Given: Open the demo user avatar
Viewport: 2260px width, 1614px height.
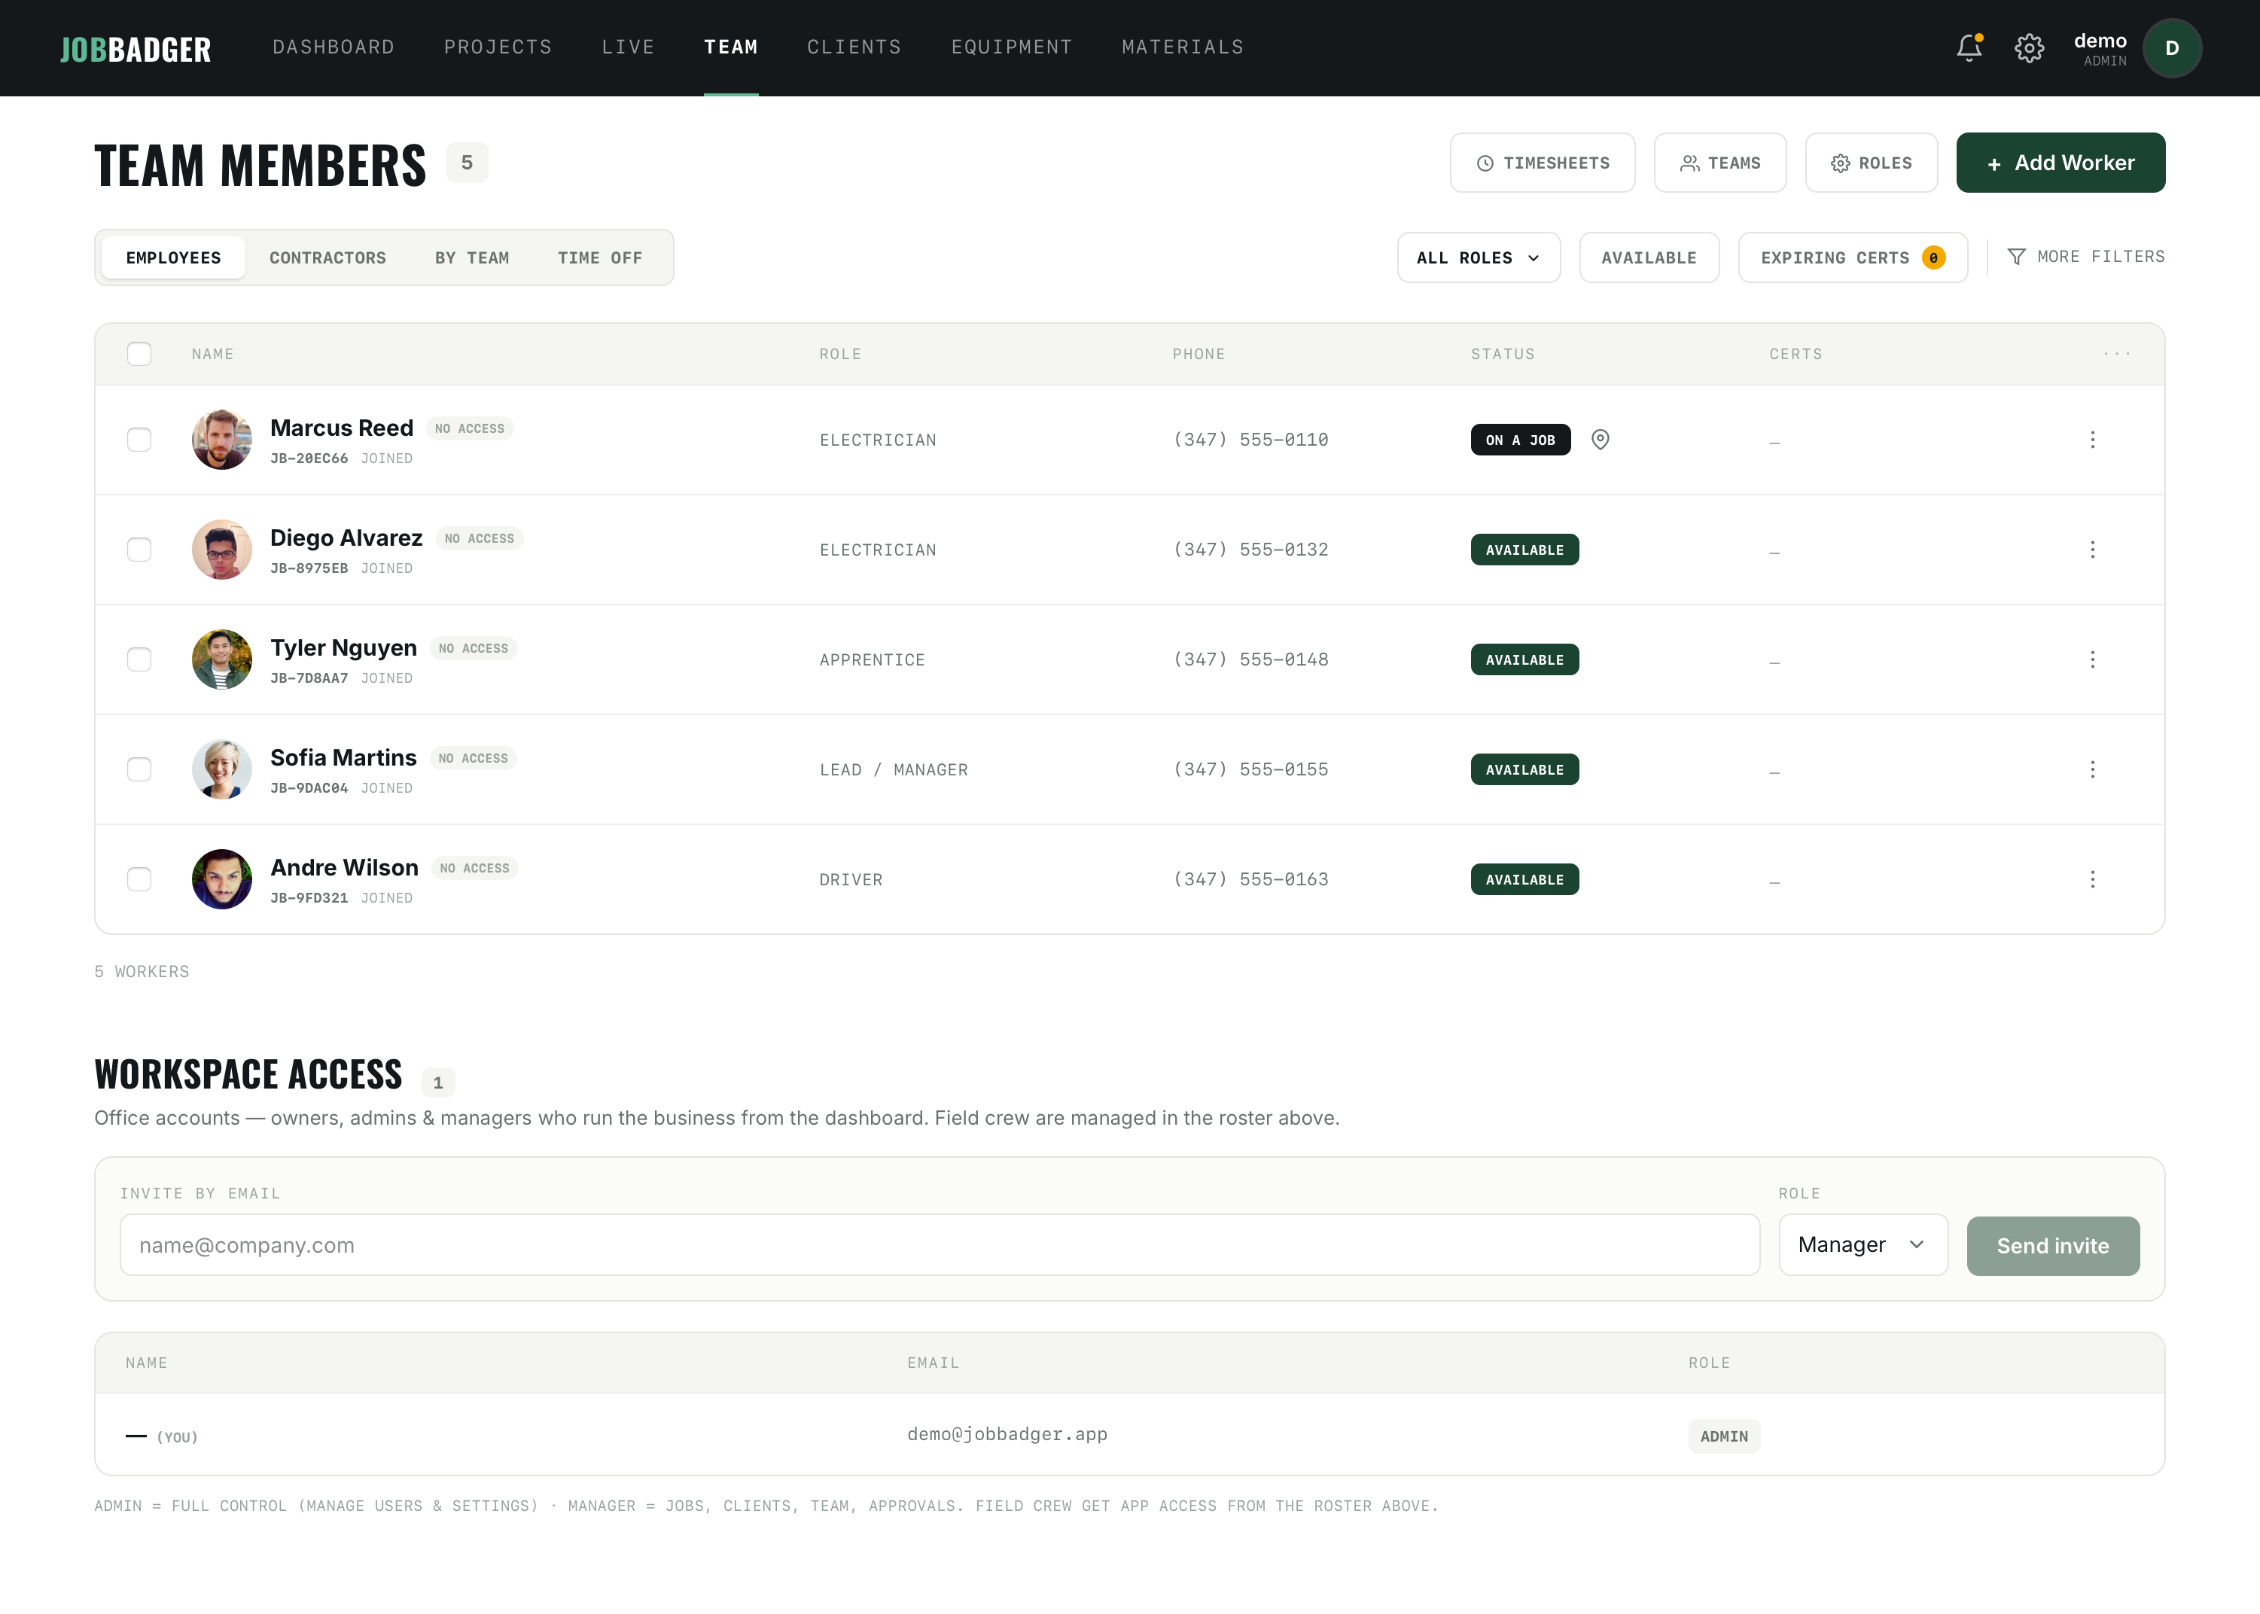Looking at the screenshot, I should (x=2172, y=47).
